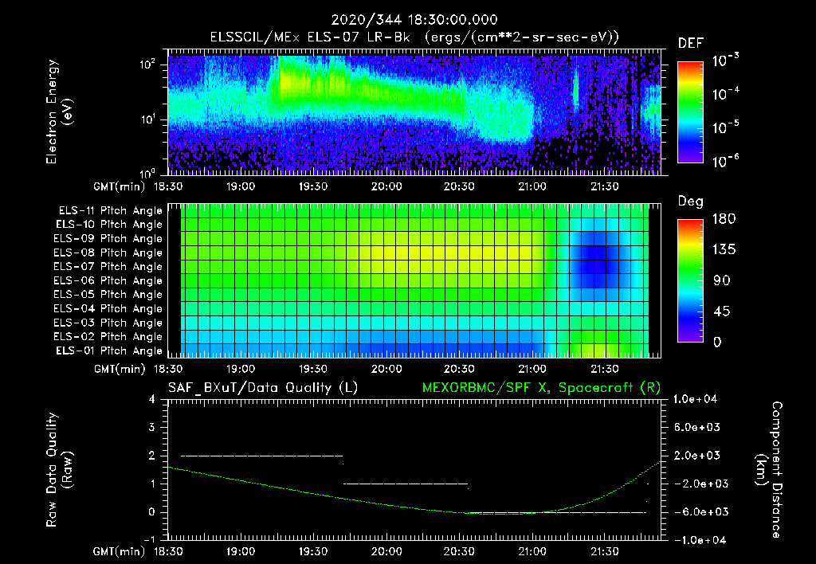Click the green 'MEXORBMC/SPF X, Spacecraft (R)' legend
Viewport: 816px width, 564px height.
[541, 388]
